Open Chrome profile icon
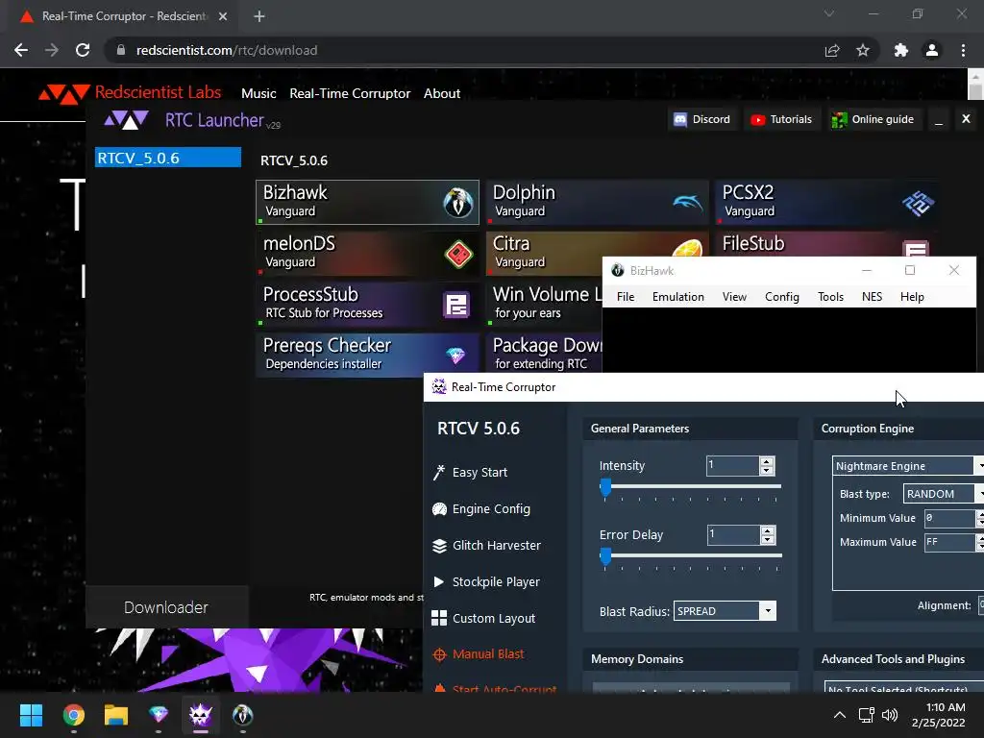Viewport: 984px width, 738px height. tap(932, 50)
